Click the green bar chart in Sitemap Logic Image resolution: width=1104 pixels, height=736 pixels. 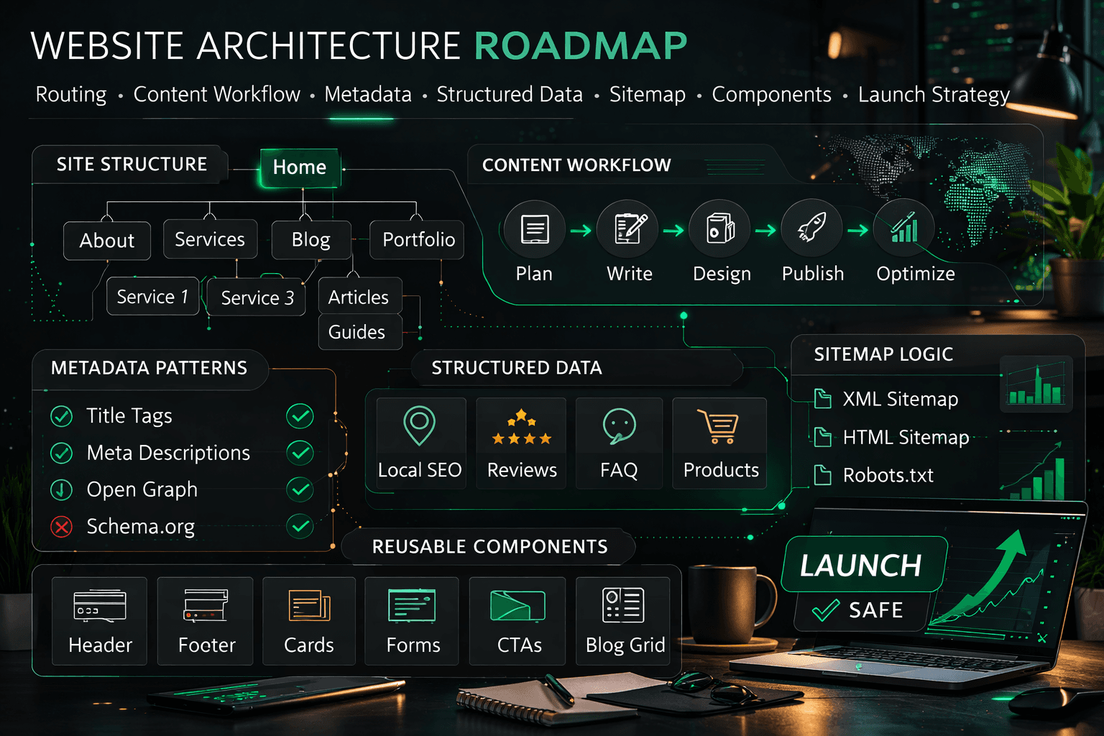click(1036, 385)
